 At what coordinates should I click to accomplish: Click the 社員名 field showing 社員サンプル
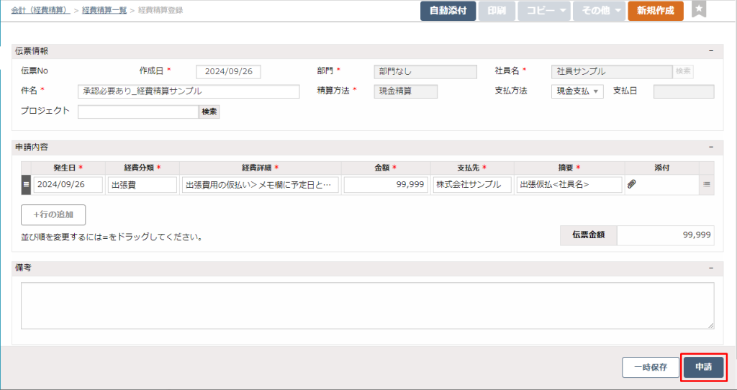pos(612,71)
